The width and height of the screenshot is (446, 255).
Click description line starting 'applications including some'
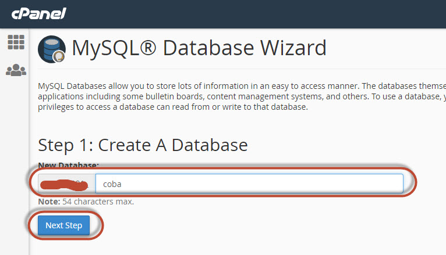[233, 96]
